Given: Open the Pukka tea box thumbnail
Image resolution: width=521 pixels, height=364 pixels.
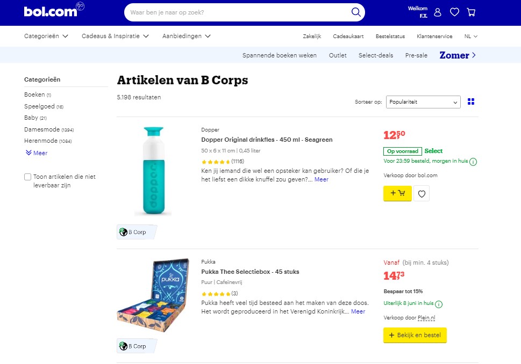Looking at the screenshot, I should [154, 294].
